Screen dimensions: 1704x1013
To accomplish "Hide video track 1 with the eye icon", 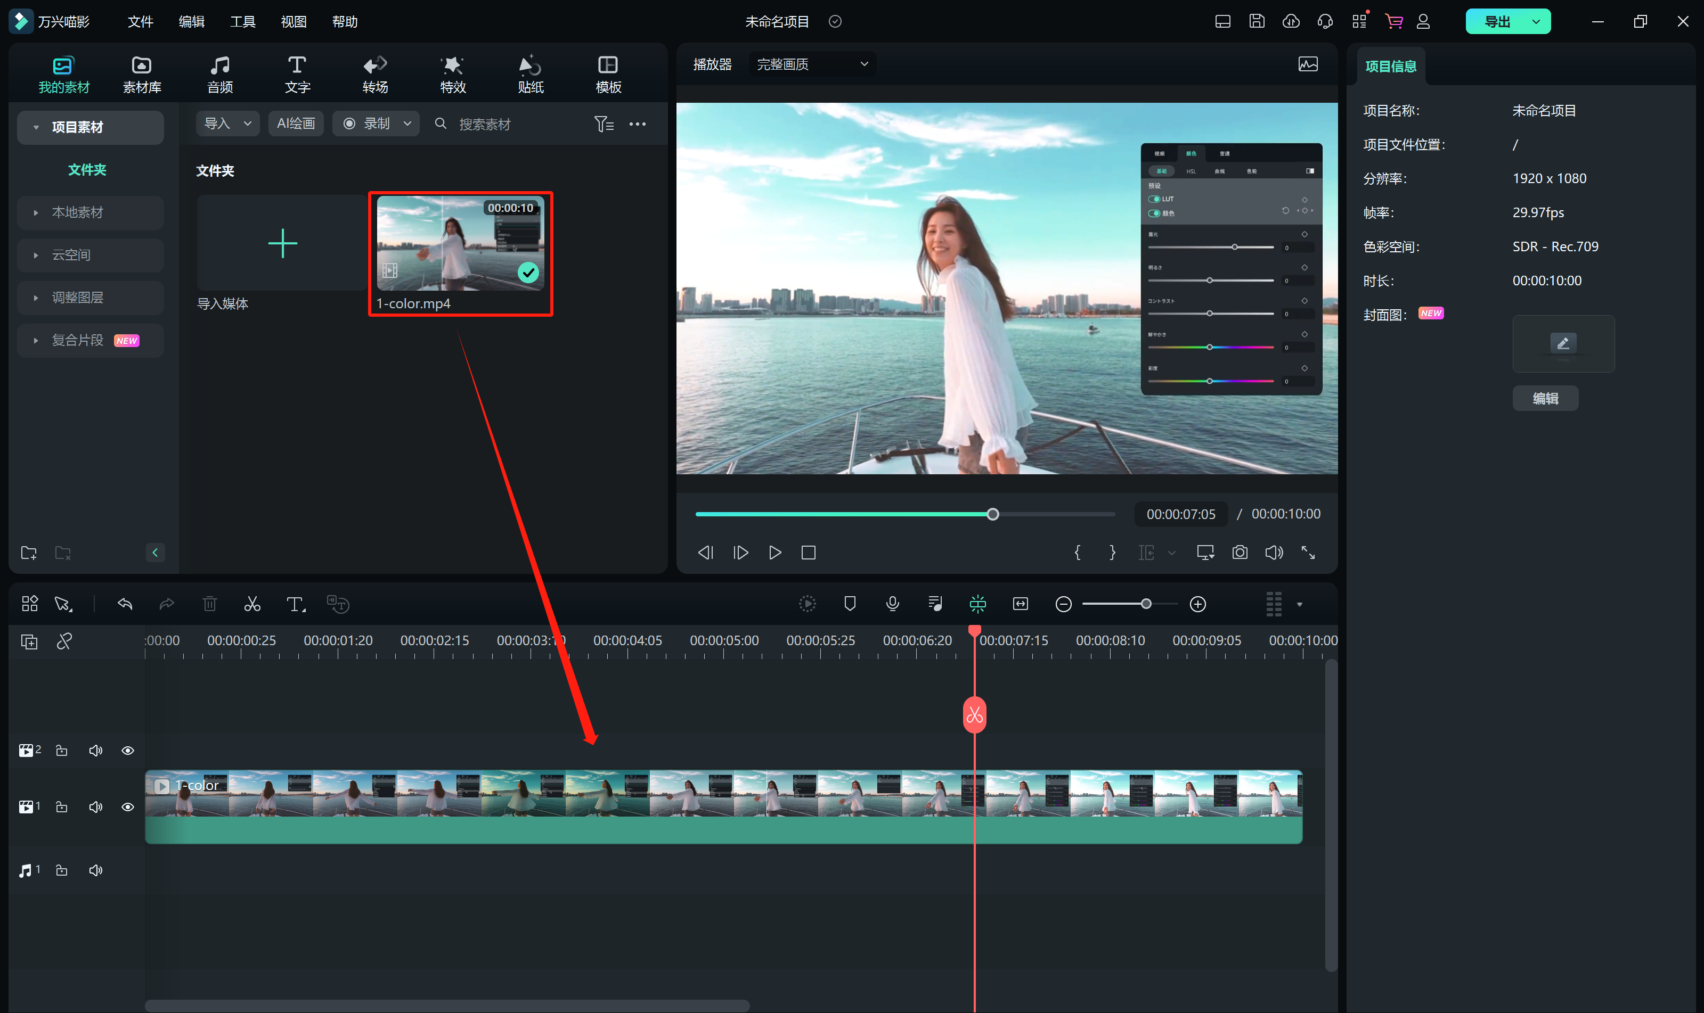I will click(128, 807).
